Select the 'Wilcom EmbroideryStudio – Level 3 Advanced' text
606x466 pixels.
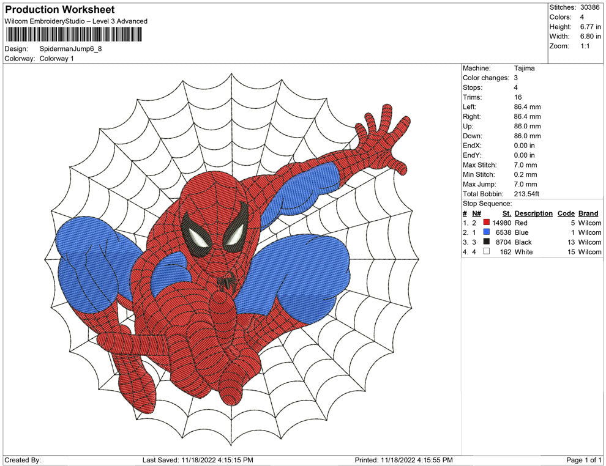tap(76, 21)
